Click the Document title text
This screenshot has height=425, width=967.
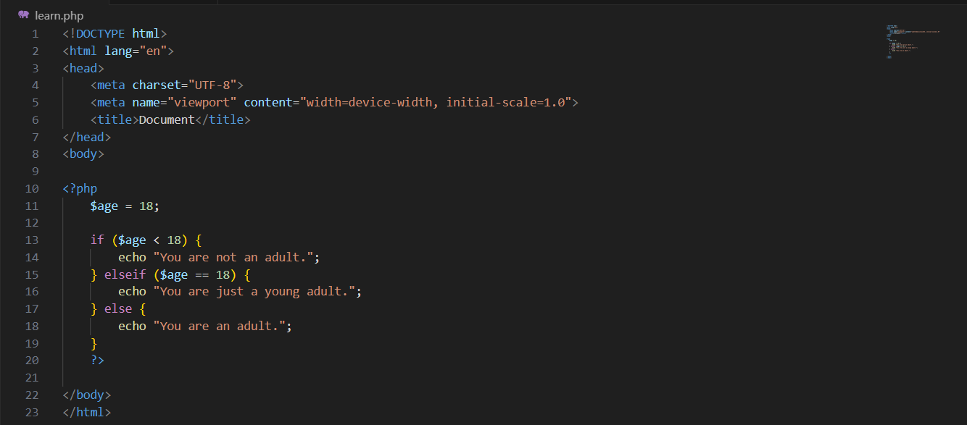(x=167, y=120)
